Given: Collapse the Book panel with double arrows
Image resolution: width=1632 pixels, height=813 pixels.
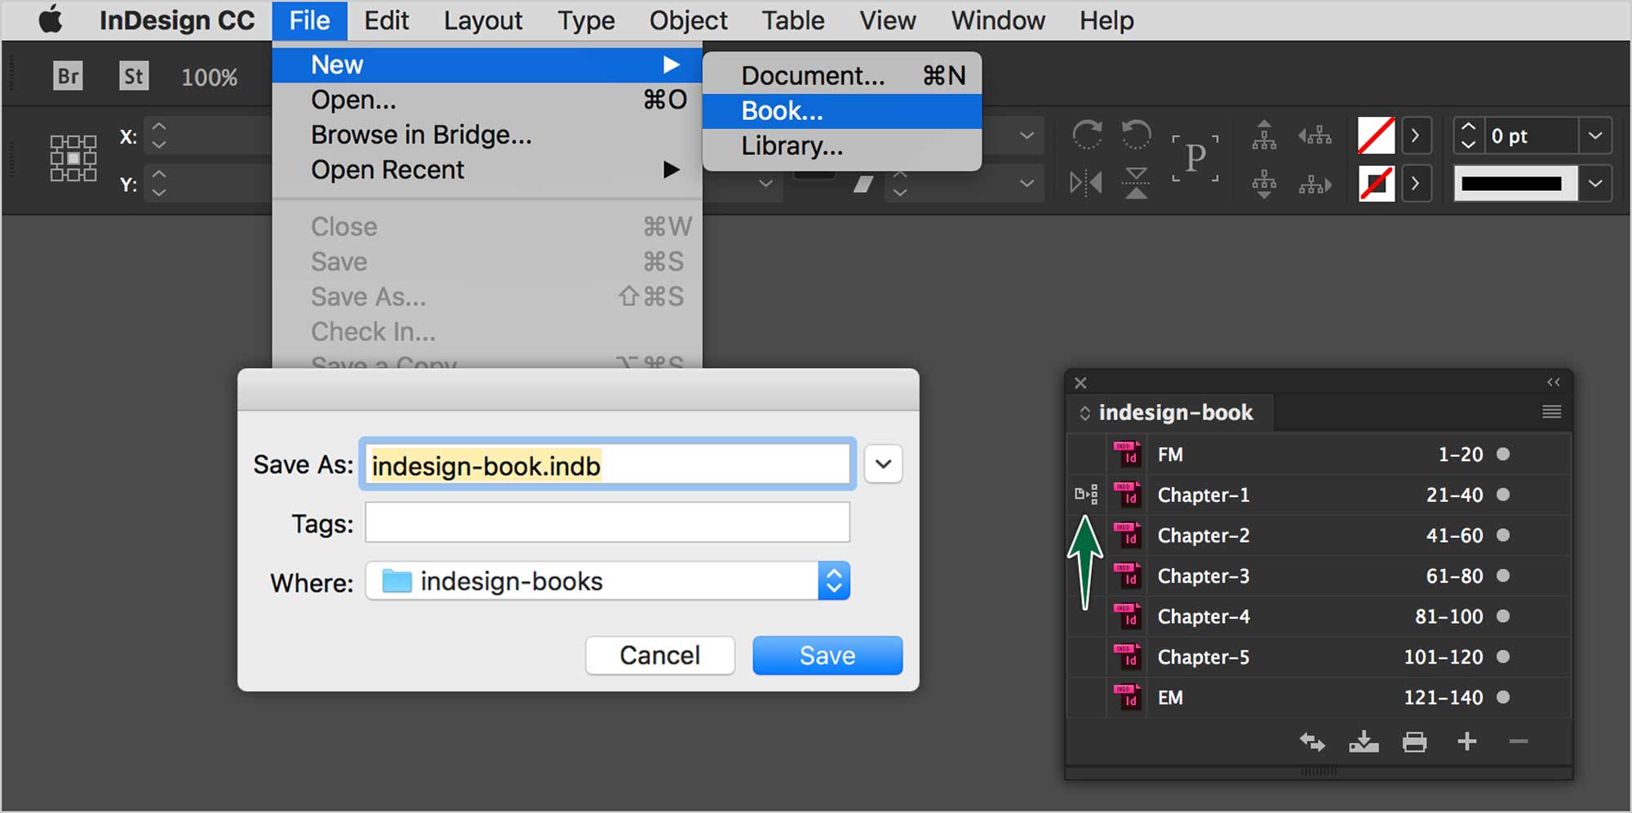Looking at the screenshot, I should click(x=1553, y=382).
